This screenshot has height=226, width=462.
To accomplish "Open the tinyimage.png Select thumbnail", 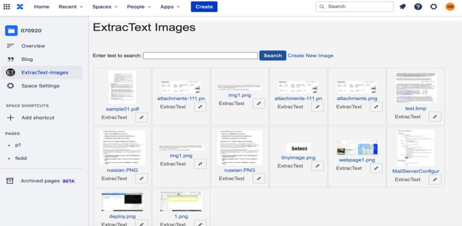I will [299, 149].
